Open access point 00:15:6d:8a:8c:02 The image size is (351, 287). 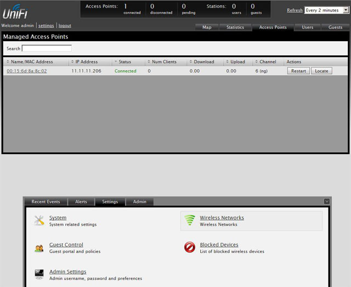[x=27, y=71]
